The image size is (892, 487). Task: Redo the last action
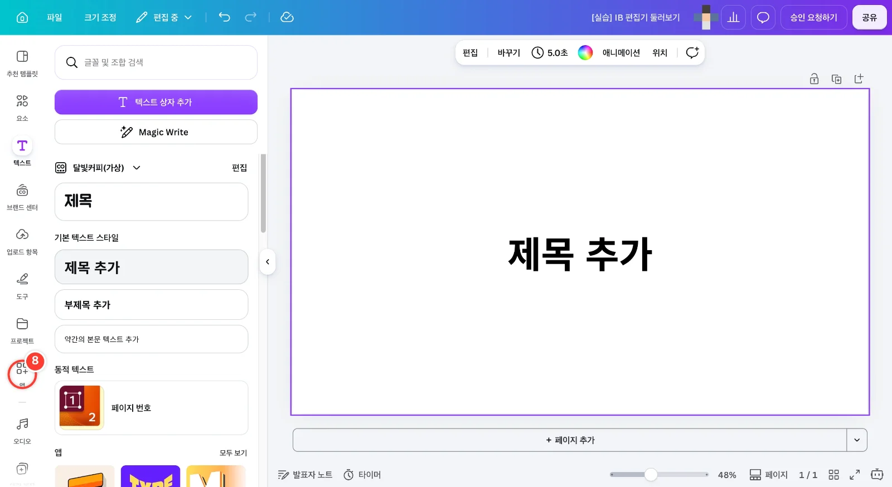coord(251,17)
